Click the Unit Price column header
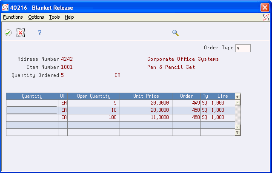 click(x=146, y=96)
